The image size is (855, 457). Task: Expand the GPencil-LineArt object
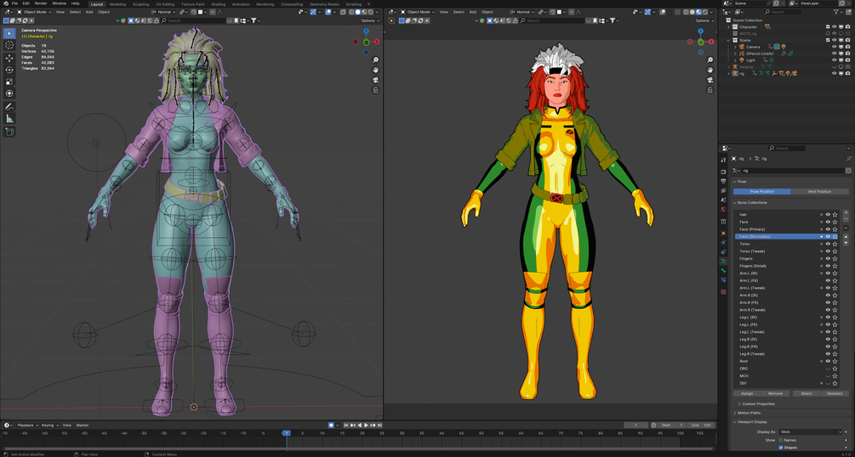click(x=735, y=54)
